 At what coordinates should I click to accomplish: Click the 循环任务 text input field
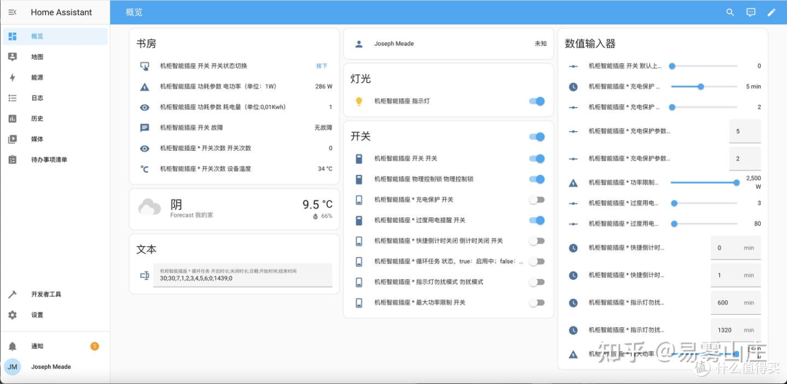click(x=243, y=275)
